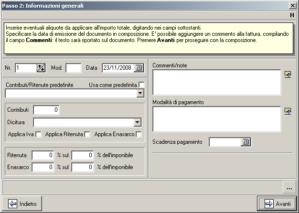Click the Dicitura combo text area
This screenshot has height=213, width=299.
point(84,122)
